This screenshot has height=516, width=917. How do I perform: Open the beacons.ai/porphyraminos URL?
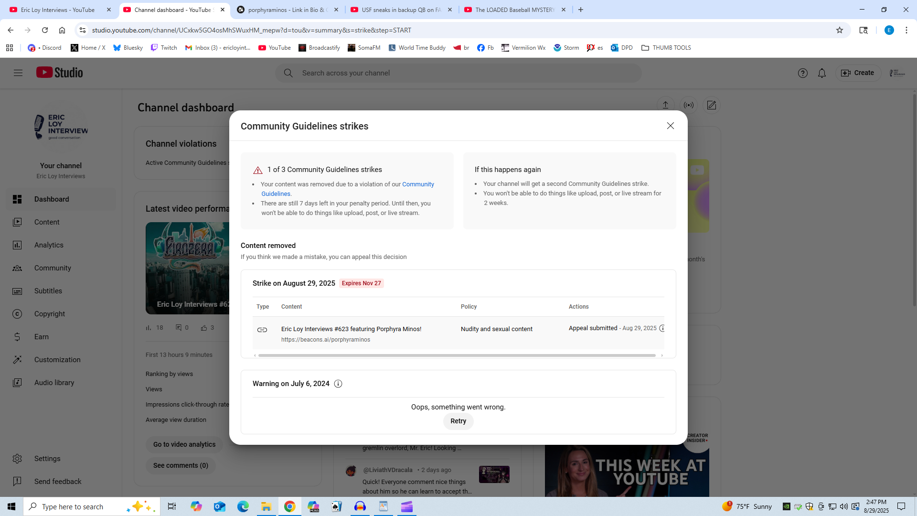325,340
